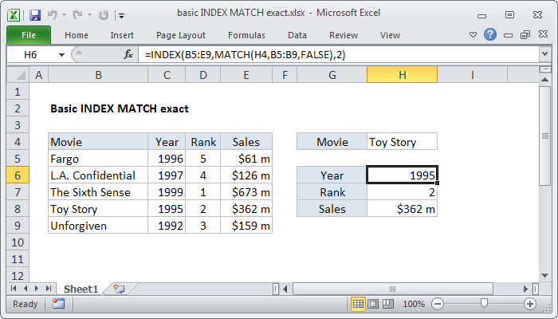Switch to Page Break Preview view
Image resolution: width=558 pixels, height=319 pixels.
click(x=387, y=304)
